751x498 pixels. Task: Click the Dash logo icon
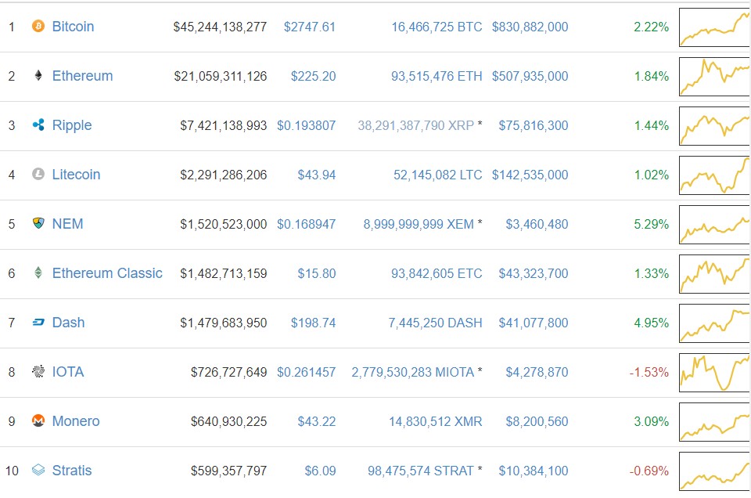tap(38, 323)
